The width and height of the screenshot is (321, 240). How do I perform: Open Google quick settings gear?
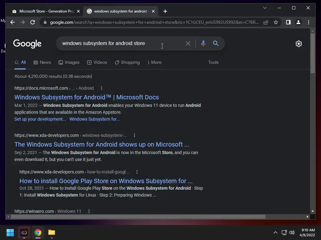click(299, 44)
